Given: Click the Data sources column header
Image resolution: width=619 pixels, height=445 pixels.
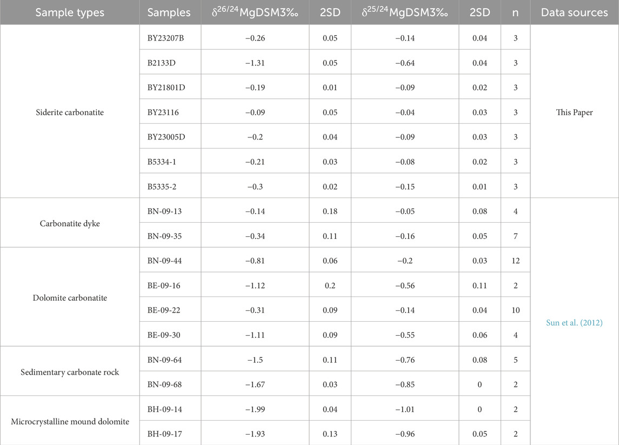Looking at the screenshot, I should [574, 12].
